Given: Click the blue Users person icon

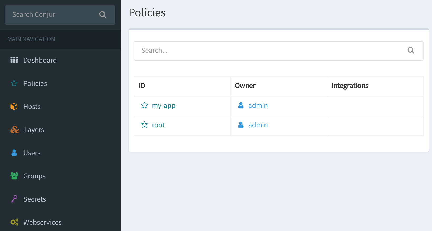Looking at the screenshot, I should [14, 153].
